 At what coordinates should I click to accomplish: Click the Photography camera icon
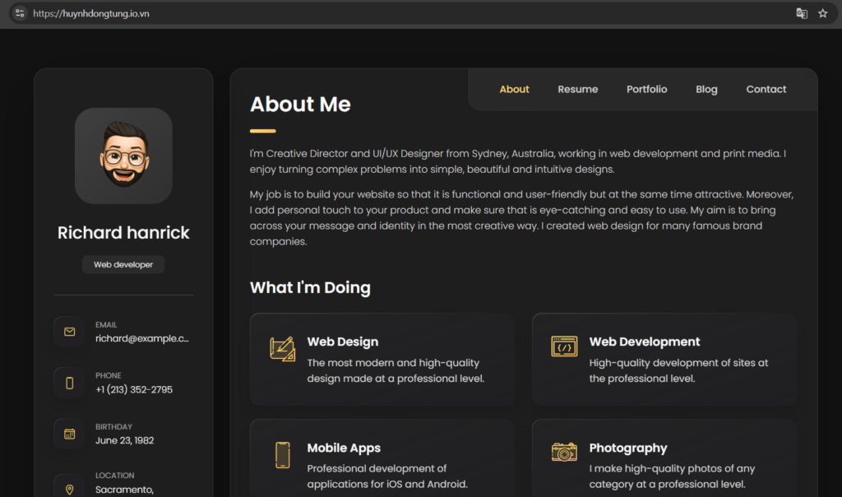pyautogui.click(x=564, y=452)
